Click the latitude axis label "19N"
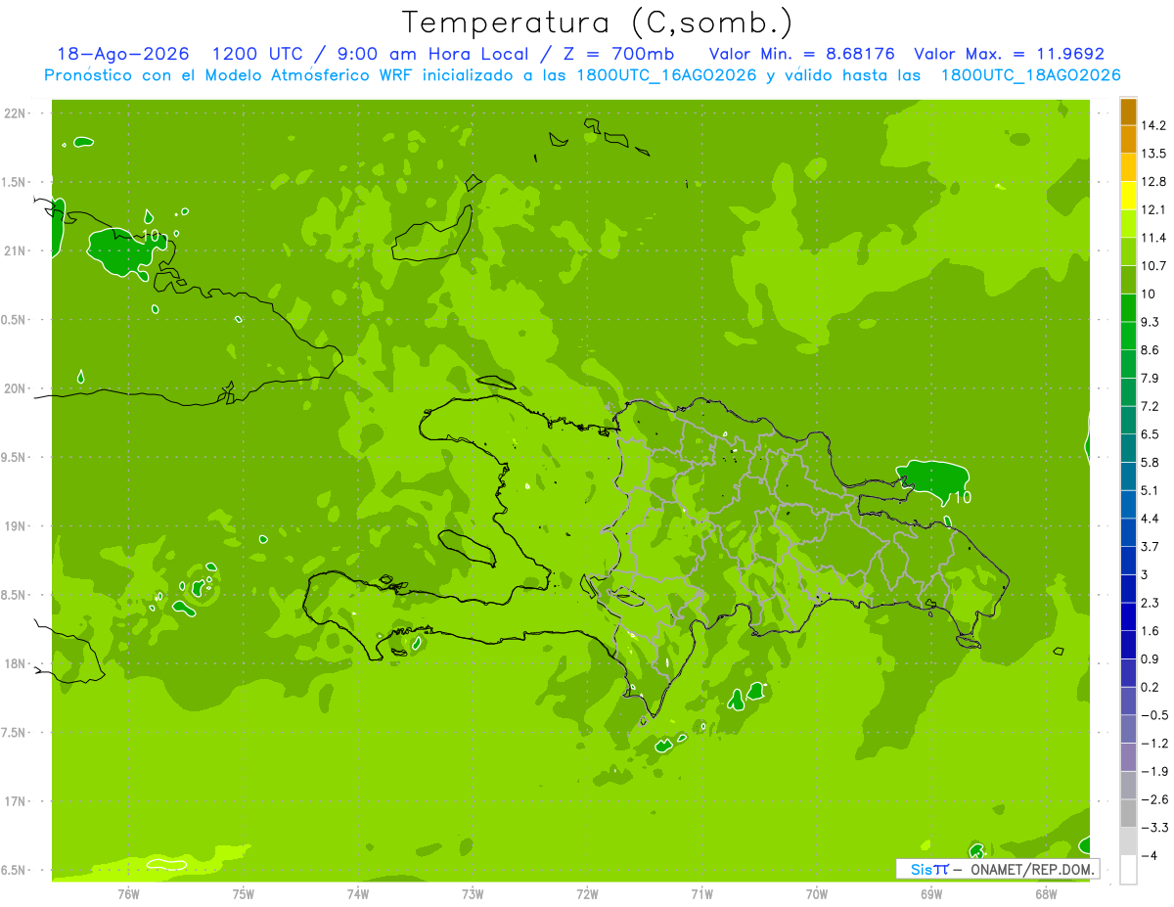 (x=14, y=526)
